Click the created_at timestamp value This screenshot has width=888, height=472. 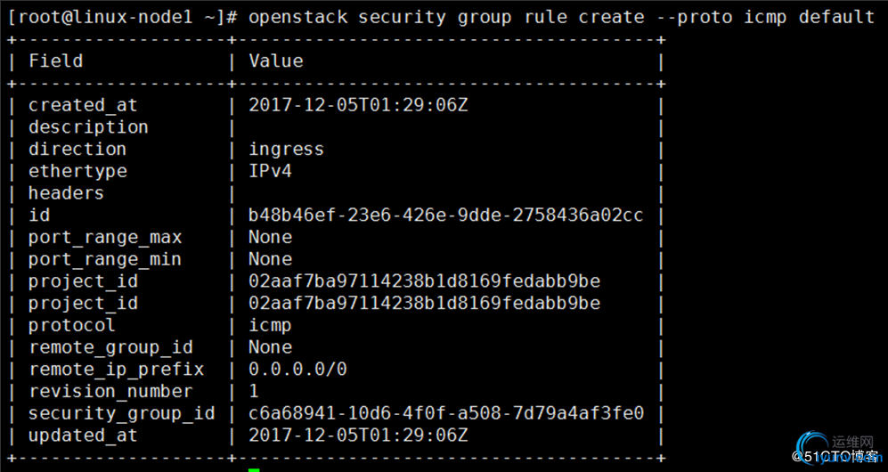pyautogui.click(x=358, y=105)
